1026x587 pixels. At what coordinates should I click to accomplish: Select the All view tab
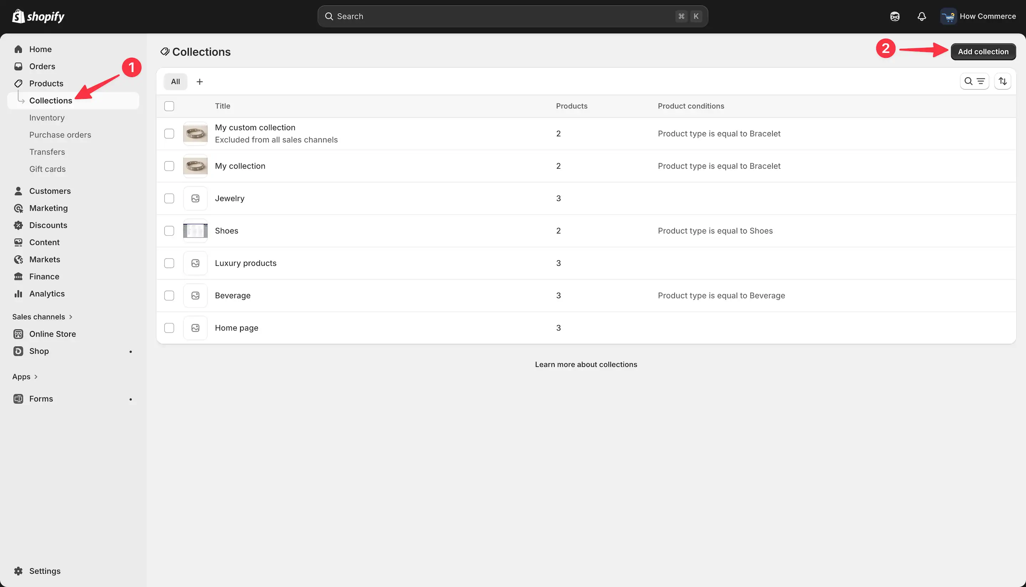click(x=175, y=82)
